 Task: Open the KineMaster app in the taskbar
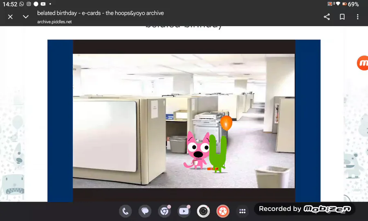pyautogui.click(x=223, y=211)
